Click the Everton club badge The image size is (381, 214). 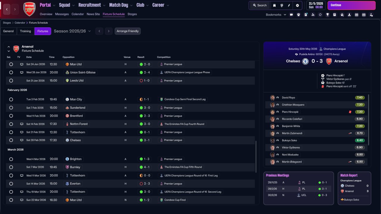67,184
